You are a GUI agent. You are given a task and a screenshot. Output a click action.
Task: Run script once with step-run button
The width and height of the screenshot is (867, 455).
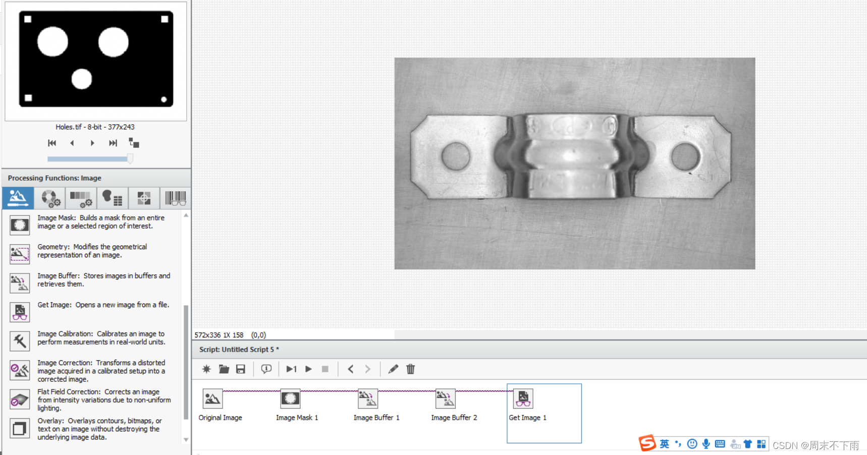(291, 369)
